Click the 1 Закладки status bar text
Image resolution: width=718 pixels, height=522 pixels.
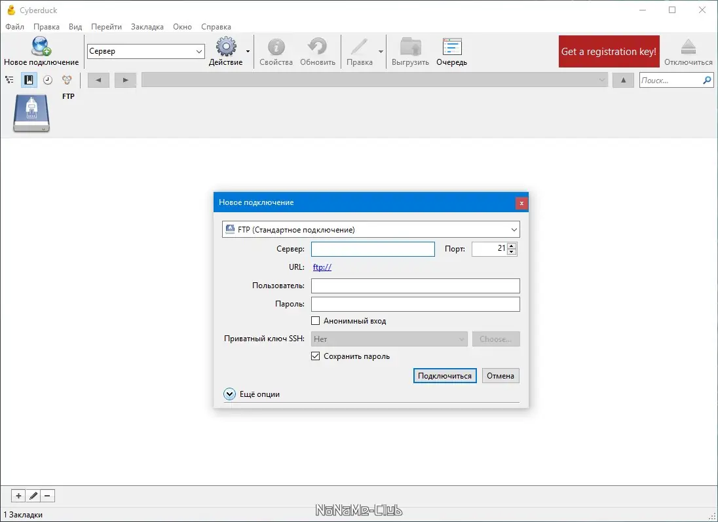[23, 515]
